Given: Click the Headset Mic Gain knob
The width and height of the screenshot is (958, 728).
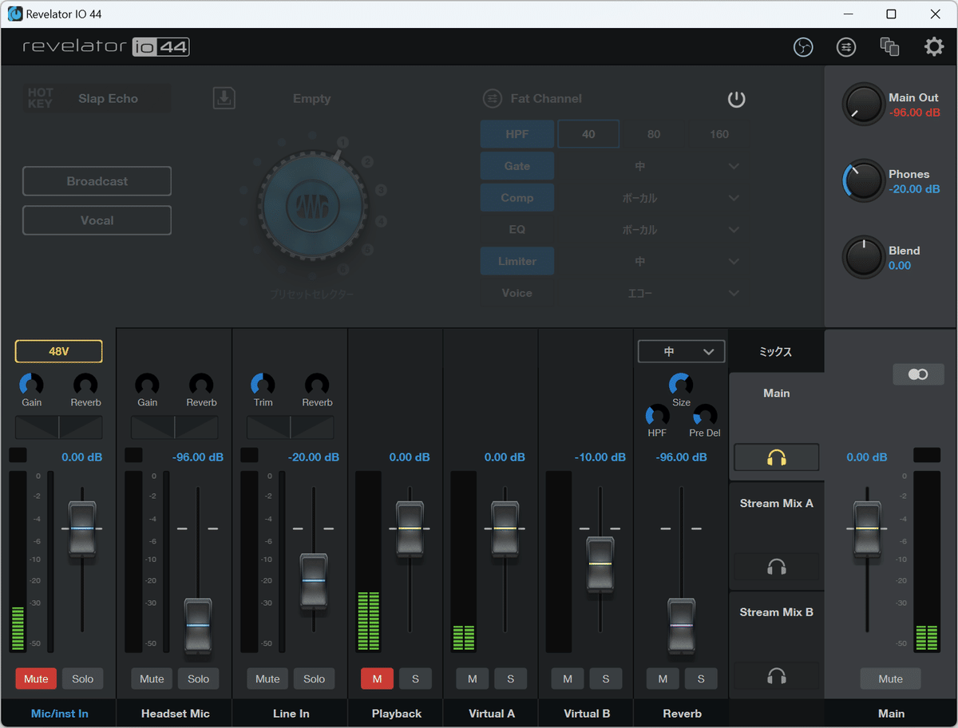Looking at the screenshot, I should 147,384.
